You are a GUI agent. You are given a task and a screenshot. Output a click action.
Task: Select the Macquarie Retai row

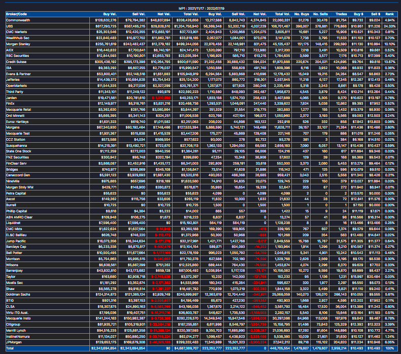[202, 110]
